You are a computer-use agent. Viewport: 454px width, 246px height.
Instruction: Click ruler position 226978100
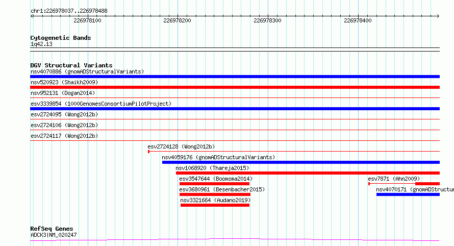(x=87, y=20)
